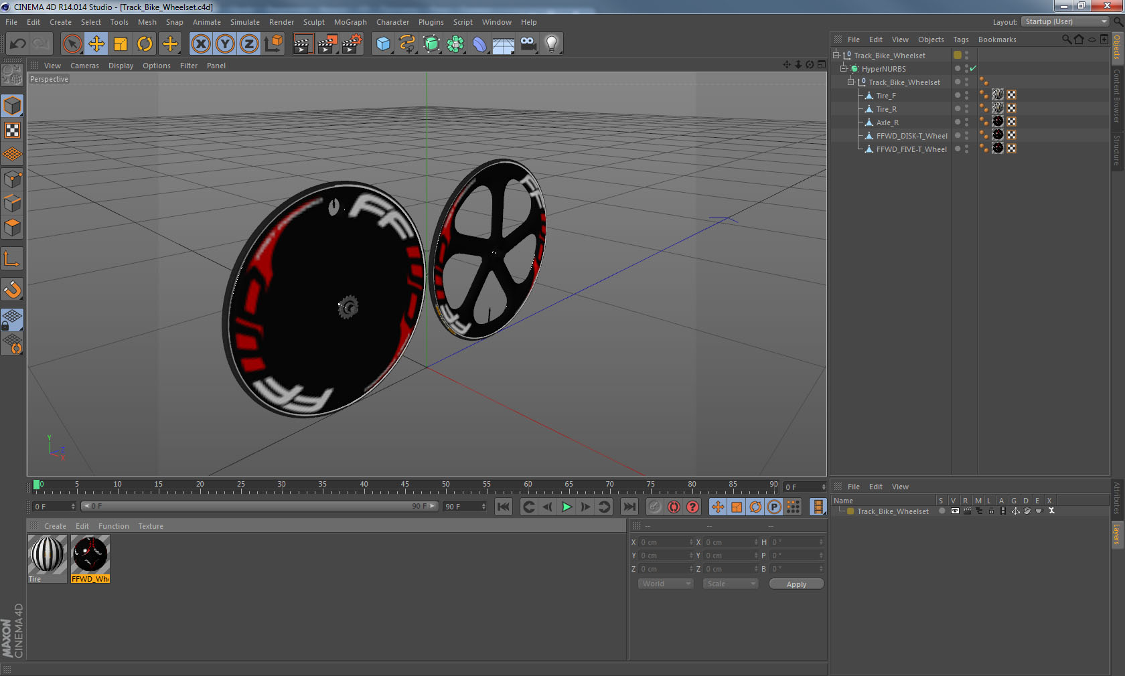This screenshot has height=676, width=1125.
Task: Open the Mesh menu
Action: 147,22
